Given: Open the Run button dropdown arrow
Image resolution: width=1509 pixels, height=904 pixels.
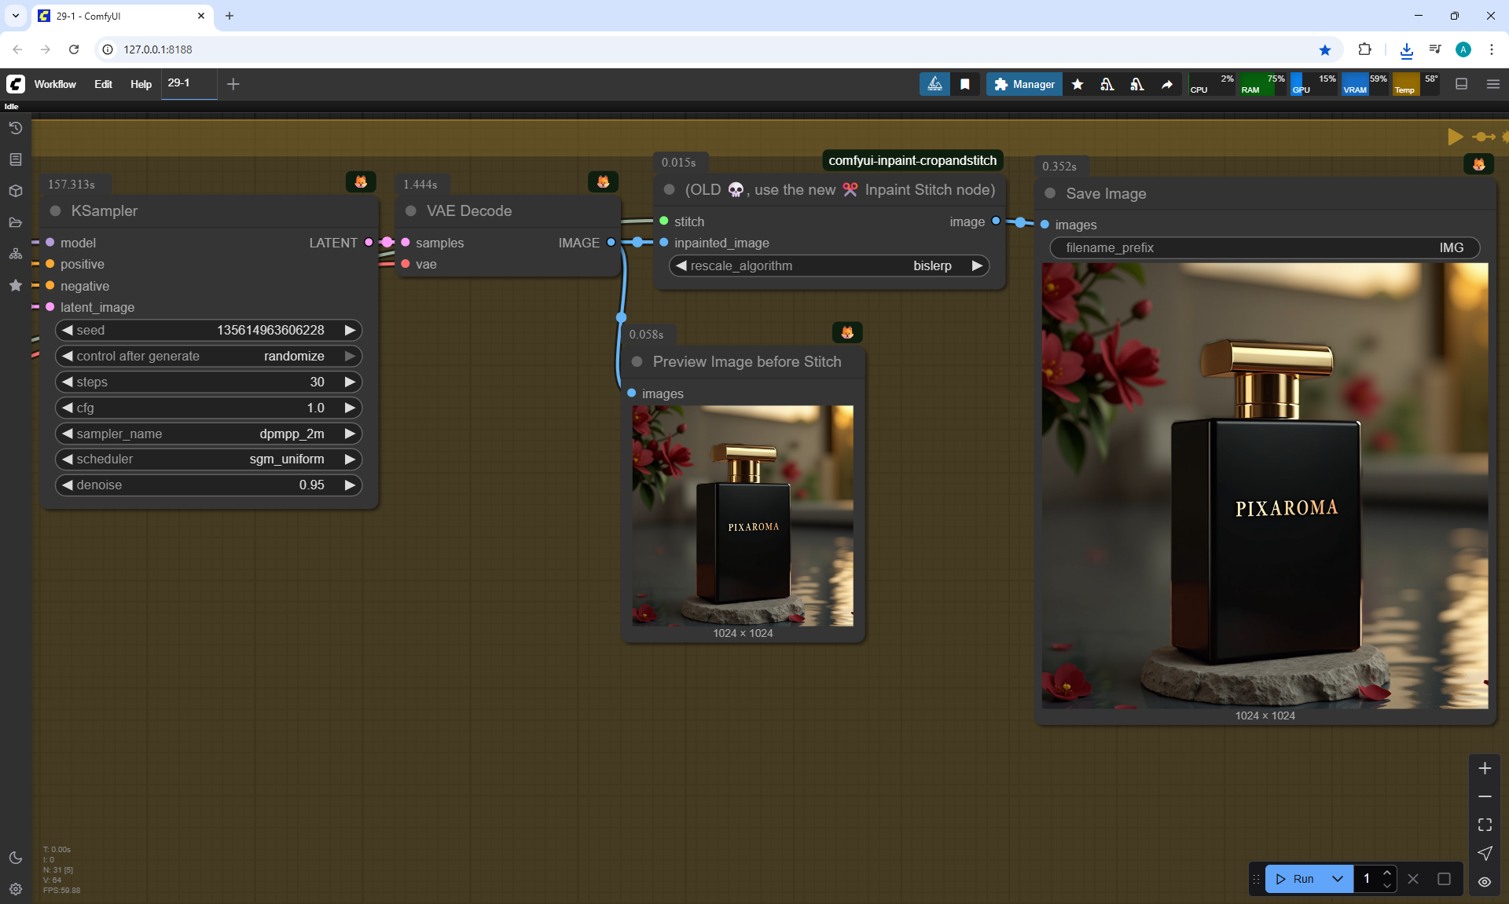Looking at the screenshot, I should [1338, 879].
